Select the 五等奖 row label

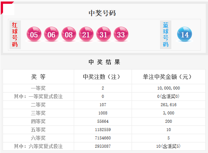coord(38,130)
